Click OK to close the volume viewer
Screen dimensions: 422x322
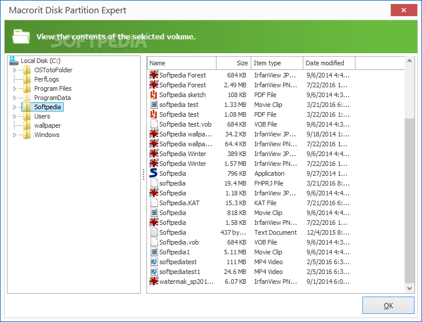click(x=388, y=305)
